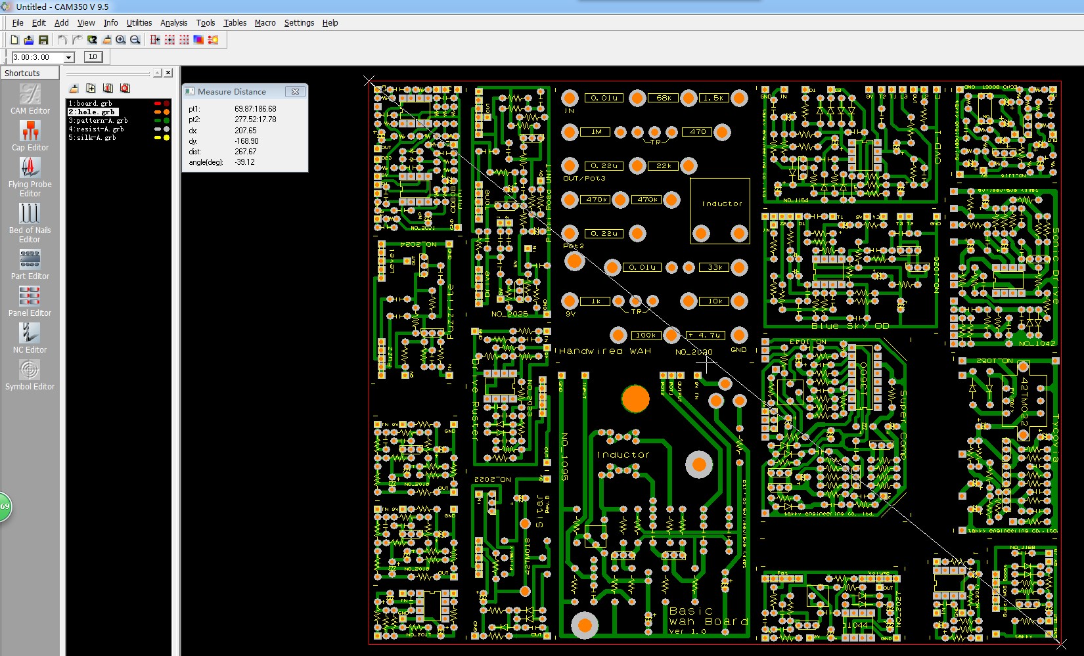Close the Measure Distance dialog
This screenshot has height=656, width=1084.
(x=295, y=92)
